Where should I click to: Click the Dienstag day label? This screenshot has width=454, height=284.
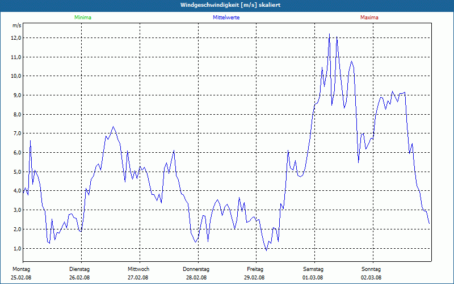pyautogui.click(x=79, y=269)
